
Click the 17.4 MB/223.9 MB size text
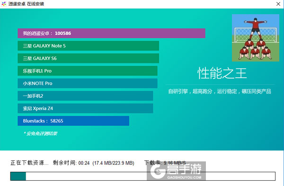(114, 163)
